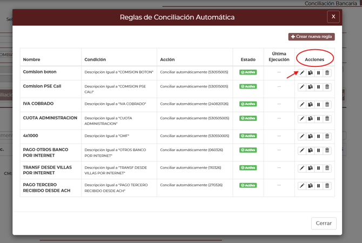Select the Condición column header
The image size is (362, 243).
click(95, 59)
